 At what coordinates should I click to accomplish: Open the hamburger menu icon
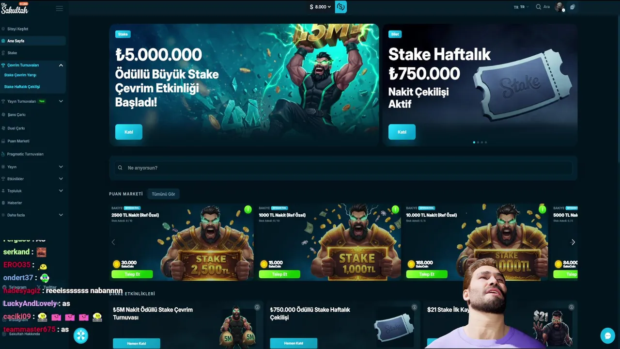click(60, 8)
